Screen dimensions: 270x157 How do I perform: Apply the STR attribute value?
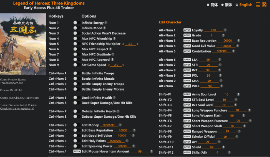187,65
